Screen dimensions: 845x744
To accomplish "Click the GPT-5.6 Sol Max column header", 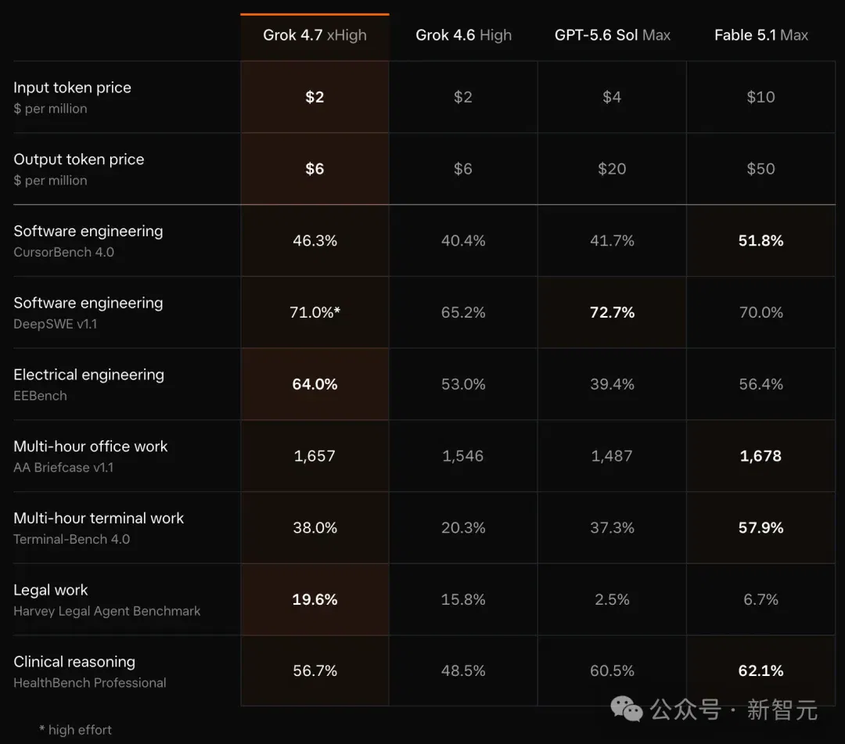I will pyautogui.click(x=612, y=35).
